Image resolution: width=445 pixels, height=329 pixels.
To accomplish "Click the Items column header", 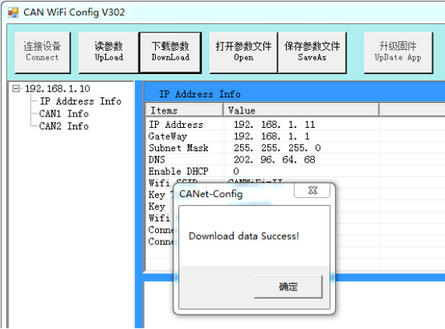I will pos(184,110).
